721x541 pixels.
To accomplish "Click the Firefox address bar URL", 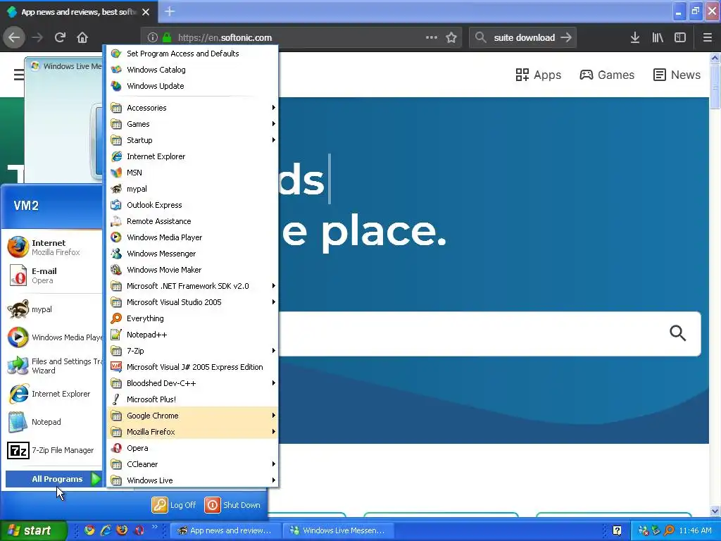I will 225,37.
